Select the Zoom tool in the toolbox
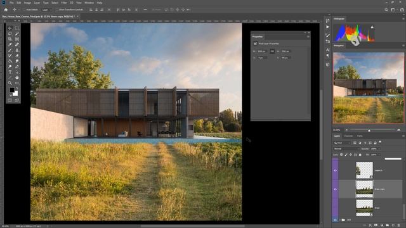 10,83
